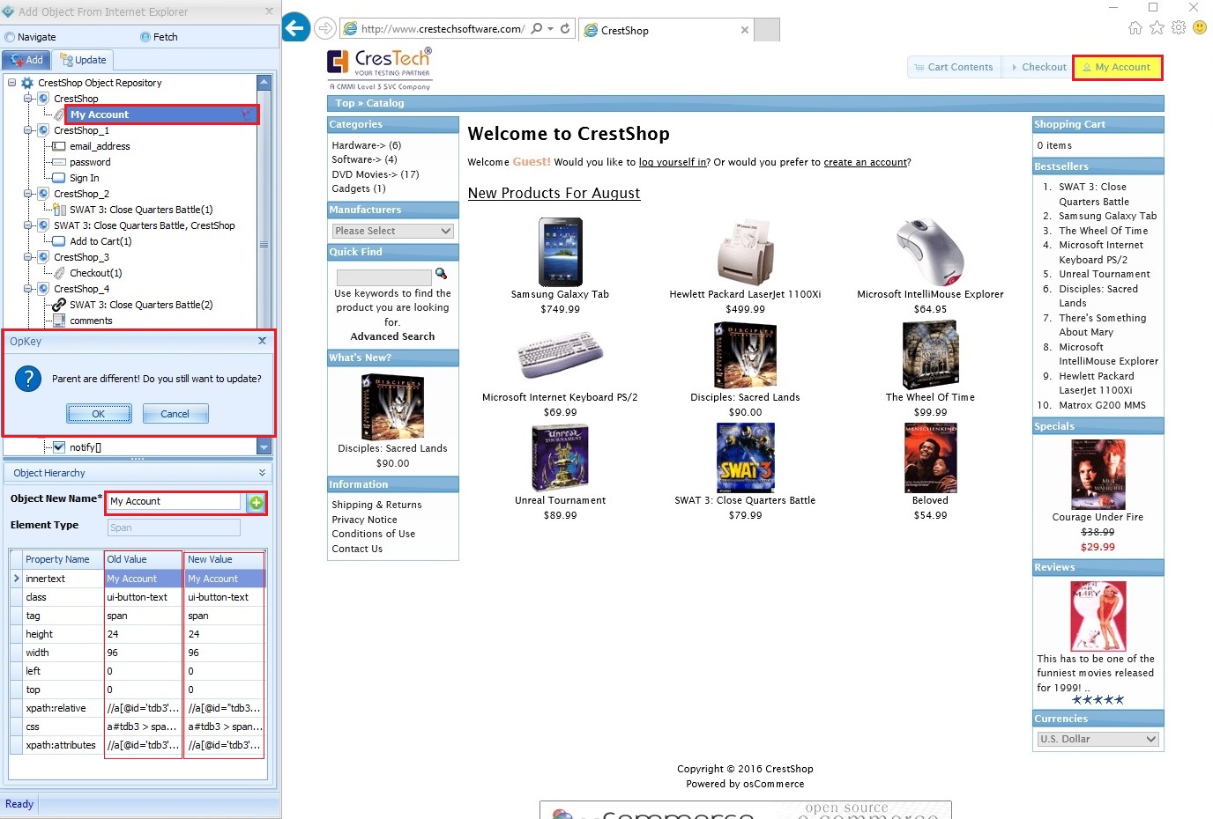This screenshot has height=819, width=1213.
Task: Open the Cart Contents menu button
Action: point(954,67)
